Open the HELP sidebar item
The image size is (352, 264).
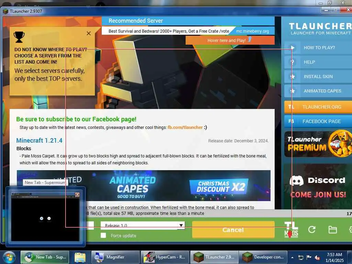pyautogui.click(x=318, y=62)
